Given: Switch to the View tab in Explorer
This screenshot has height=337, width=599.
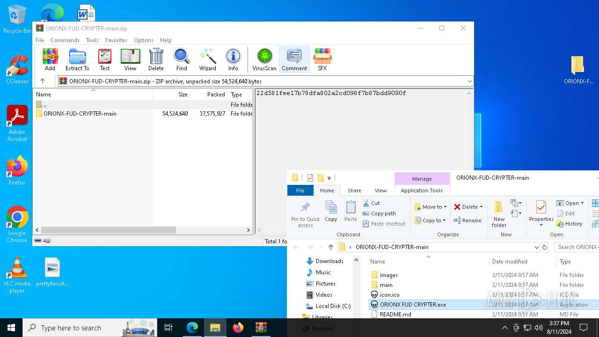Looking at the screenshot, I should (x=380, y=190).
